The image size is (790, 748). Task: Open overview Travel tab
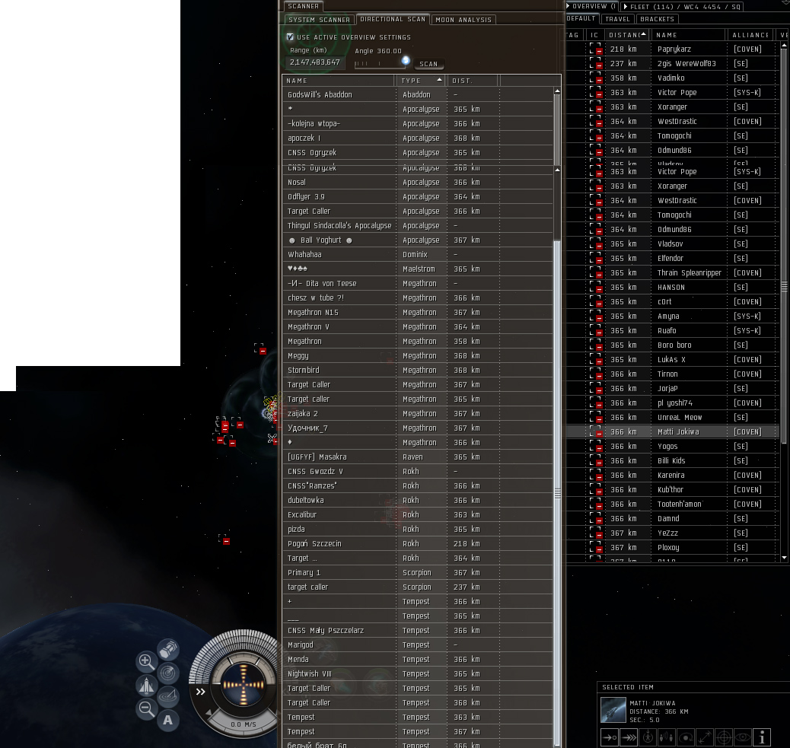(618, 19)
